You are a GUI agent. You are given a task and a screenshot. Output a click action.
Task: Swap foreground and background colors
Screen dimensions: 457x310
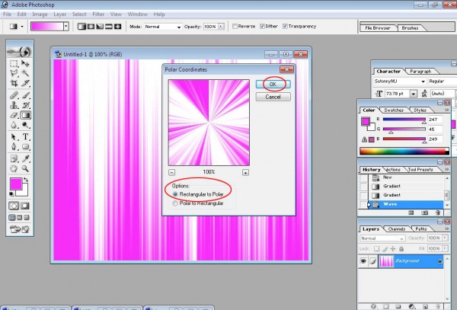pos(26,180)
